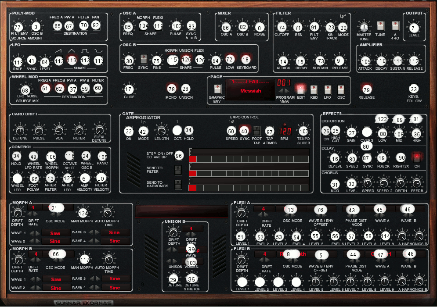This screenshot has height=307, width=437.
Task: Switch to the OSC page
Action: point(341,90)
